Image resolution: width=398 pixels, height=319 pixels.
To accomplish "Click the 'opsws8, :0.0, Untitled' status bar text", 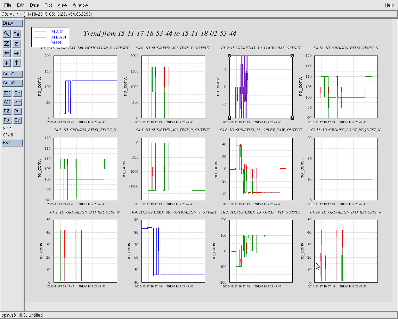I will 22,315.
